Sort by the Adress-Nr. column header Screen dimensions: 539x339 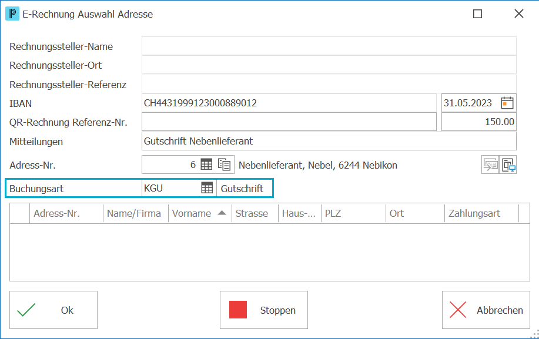pyautogui.click(x=66, y=213)
